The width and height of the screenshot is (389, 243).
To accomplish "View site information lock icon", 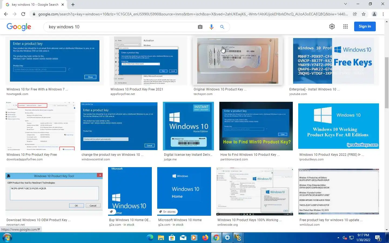I will pos(34,14).
